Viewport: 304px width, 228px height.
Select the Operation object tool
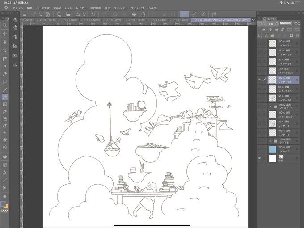tap(4, 51)
